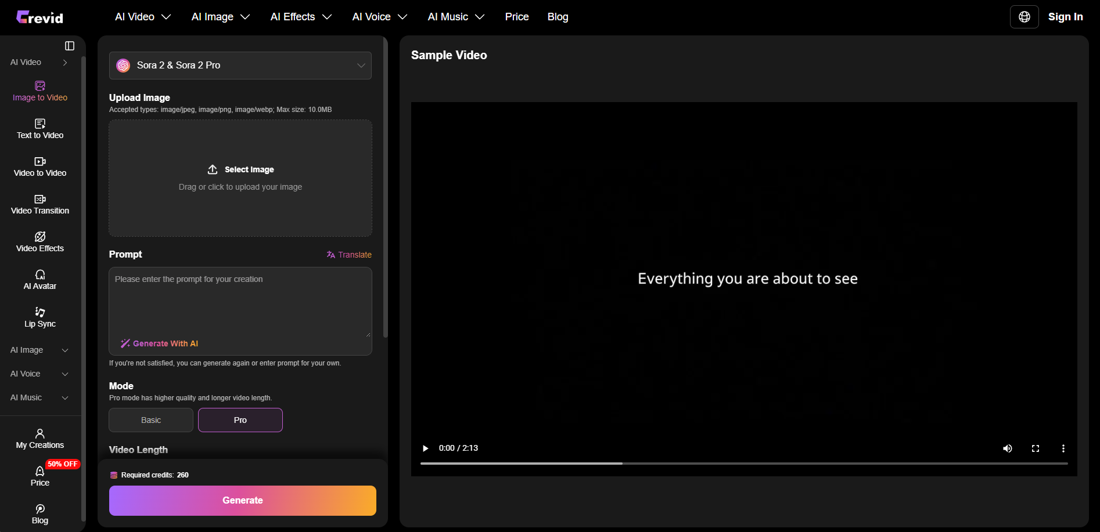Select Pro mode
Image resolution: width=1100 pixels, height=532 pixels.
pyautogui.click(x=240, y=420)
